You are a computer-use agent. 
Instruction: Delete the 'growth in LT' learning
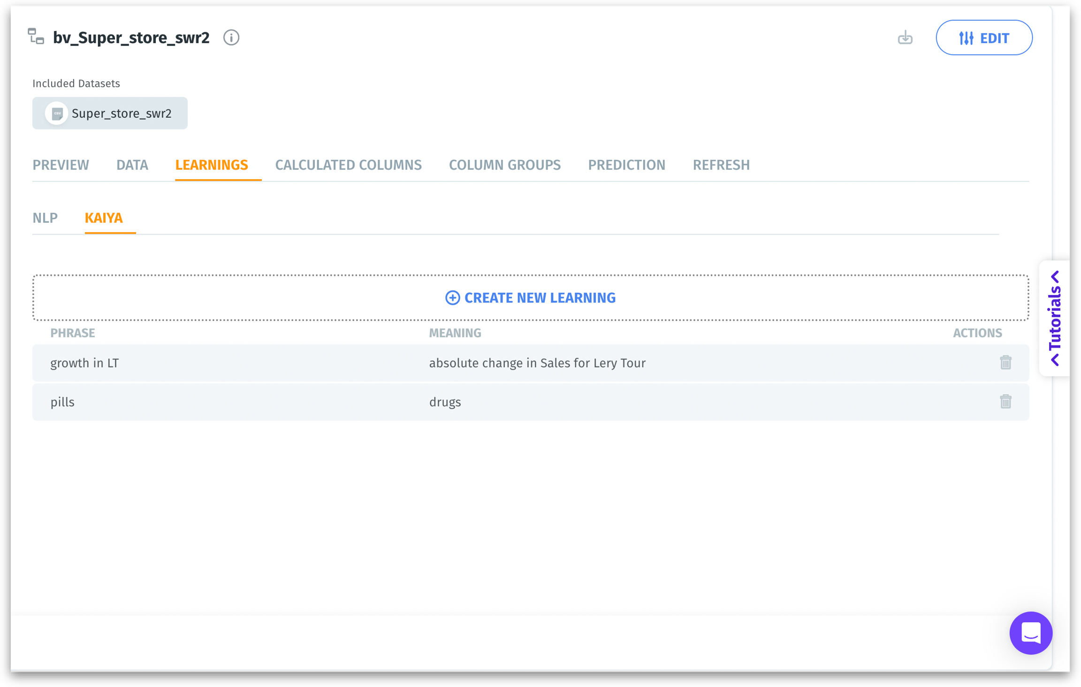(x=1005, y=363)
